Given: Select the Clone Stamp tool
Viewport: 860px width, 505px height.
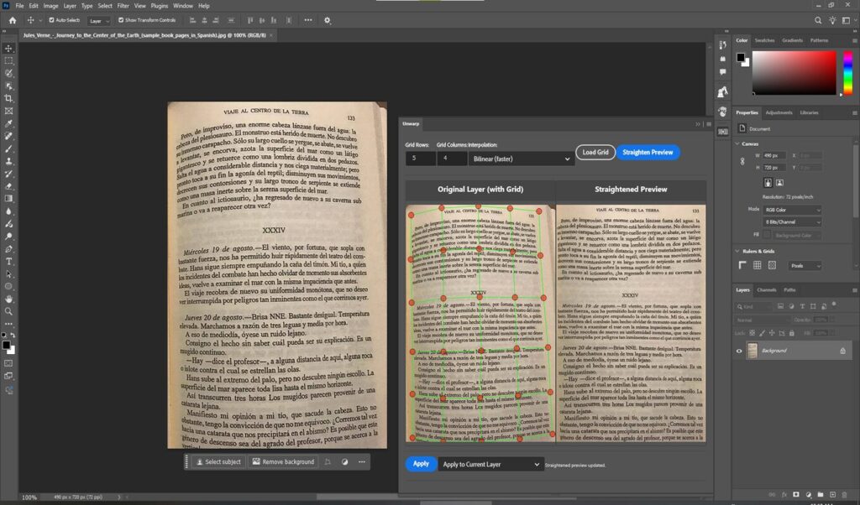Looking at the screenshot, I should click(x=8, y=162).
